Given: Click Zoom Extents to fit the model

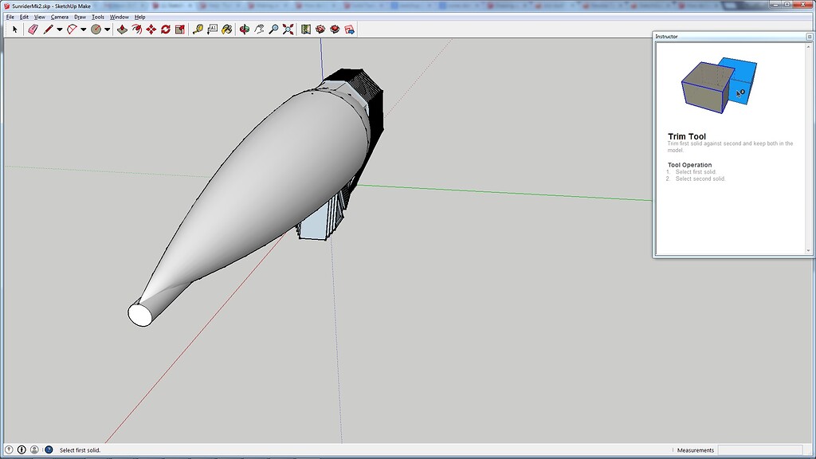Looking at the screenshot, I should [x=287, y=29].
